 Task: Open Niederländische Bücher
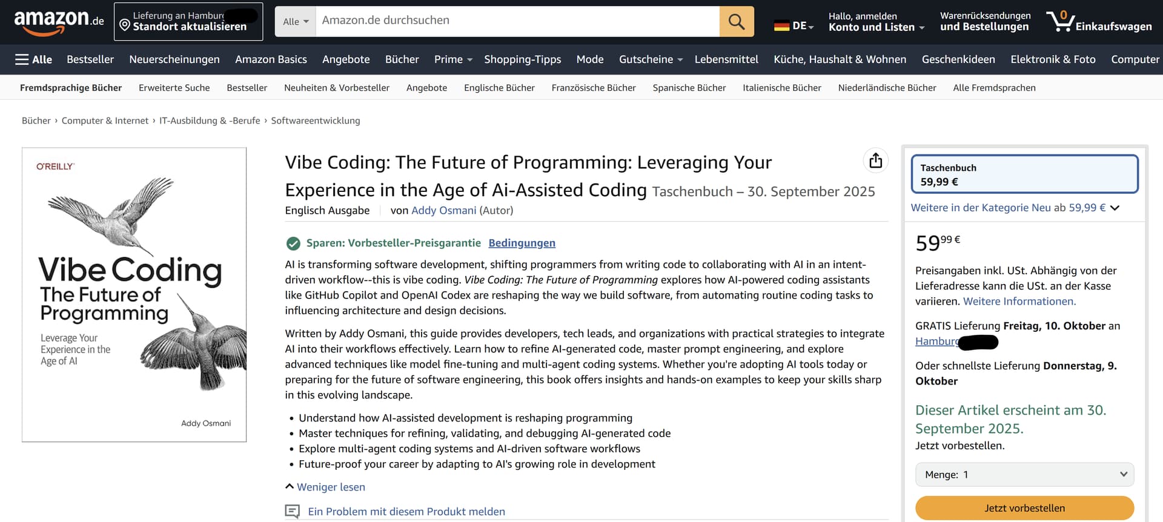(x=887, y=88)
